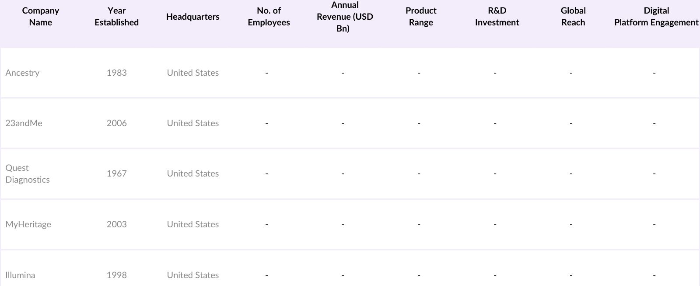Click Digital Platform Engagement header
This screenshot has height=286, width=700.
656,17
